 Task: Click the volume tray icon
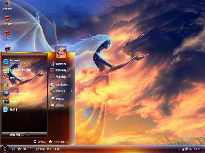click(190, 149)
